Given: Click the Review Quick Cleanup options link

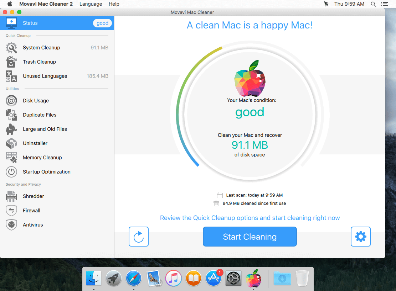Looking at the screenshot, I should click(250, 218).
